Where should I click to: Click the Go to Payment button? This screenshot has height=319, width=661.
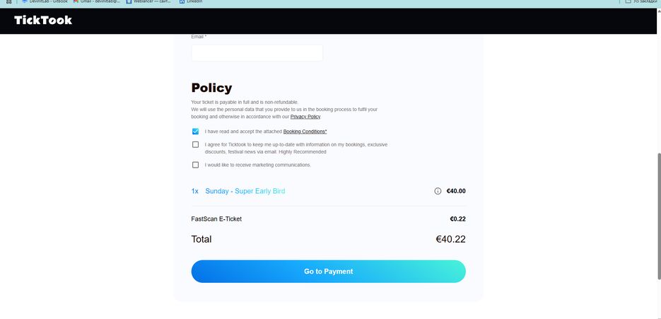click(x=329, y=272)
